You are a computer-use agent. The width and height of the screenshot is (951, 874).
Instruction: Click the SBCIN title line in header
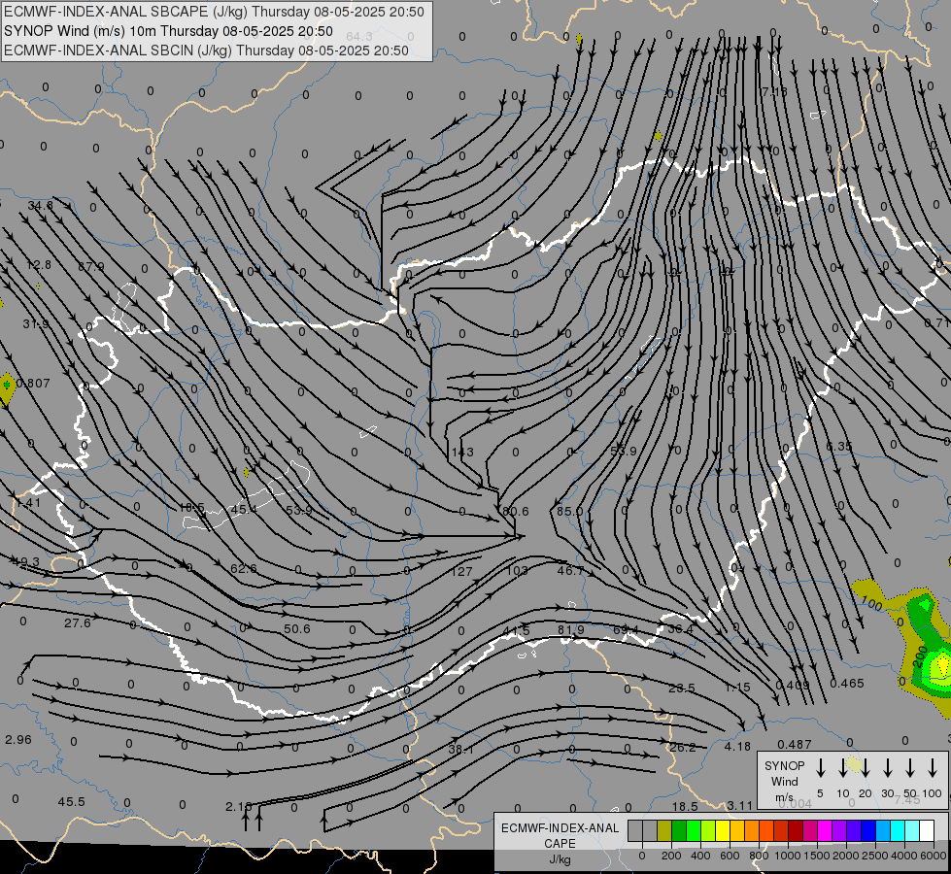click(206, 50)
